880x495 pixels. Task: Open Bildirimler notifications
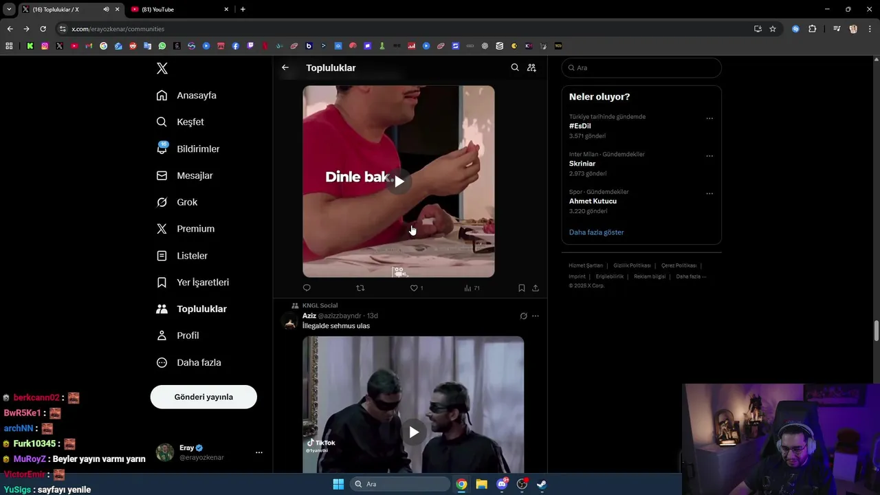pyautogui.click(x=188, y=148)
